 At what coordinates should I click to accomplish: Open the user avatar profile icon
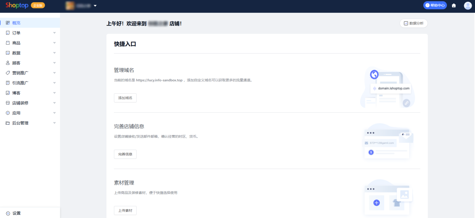[x=468, y=5]
